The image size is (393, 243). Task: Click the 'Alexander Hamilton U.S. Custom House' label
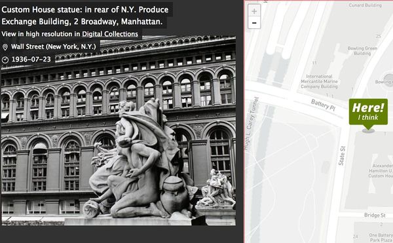(381, 171)
